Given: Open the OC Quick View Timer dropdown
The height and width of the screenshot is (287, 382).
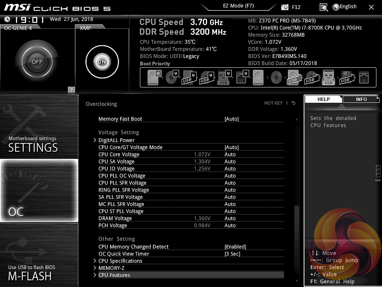Looking at the screenshot, I should click(x=232, y=254).
